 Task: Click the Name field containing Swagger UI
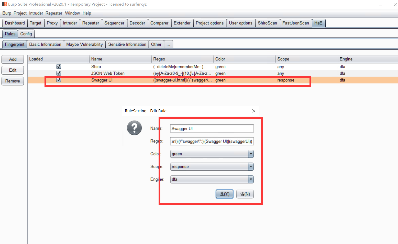(x=212, y=129)
